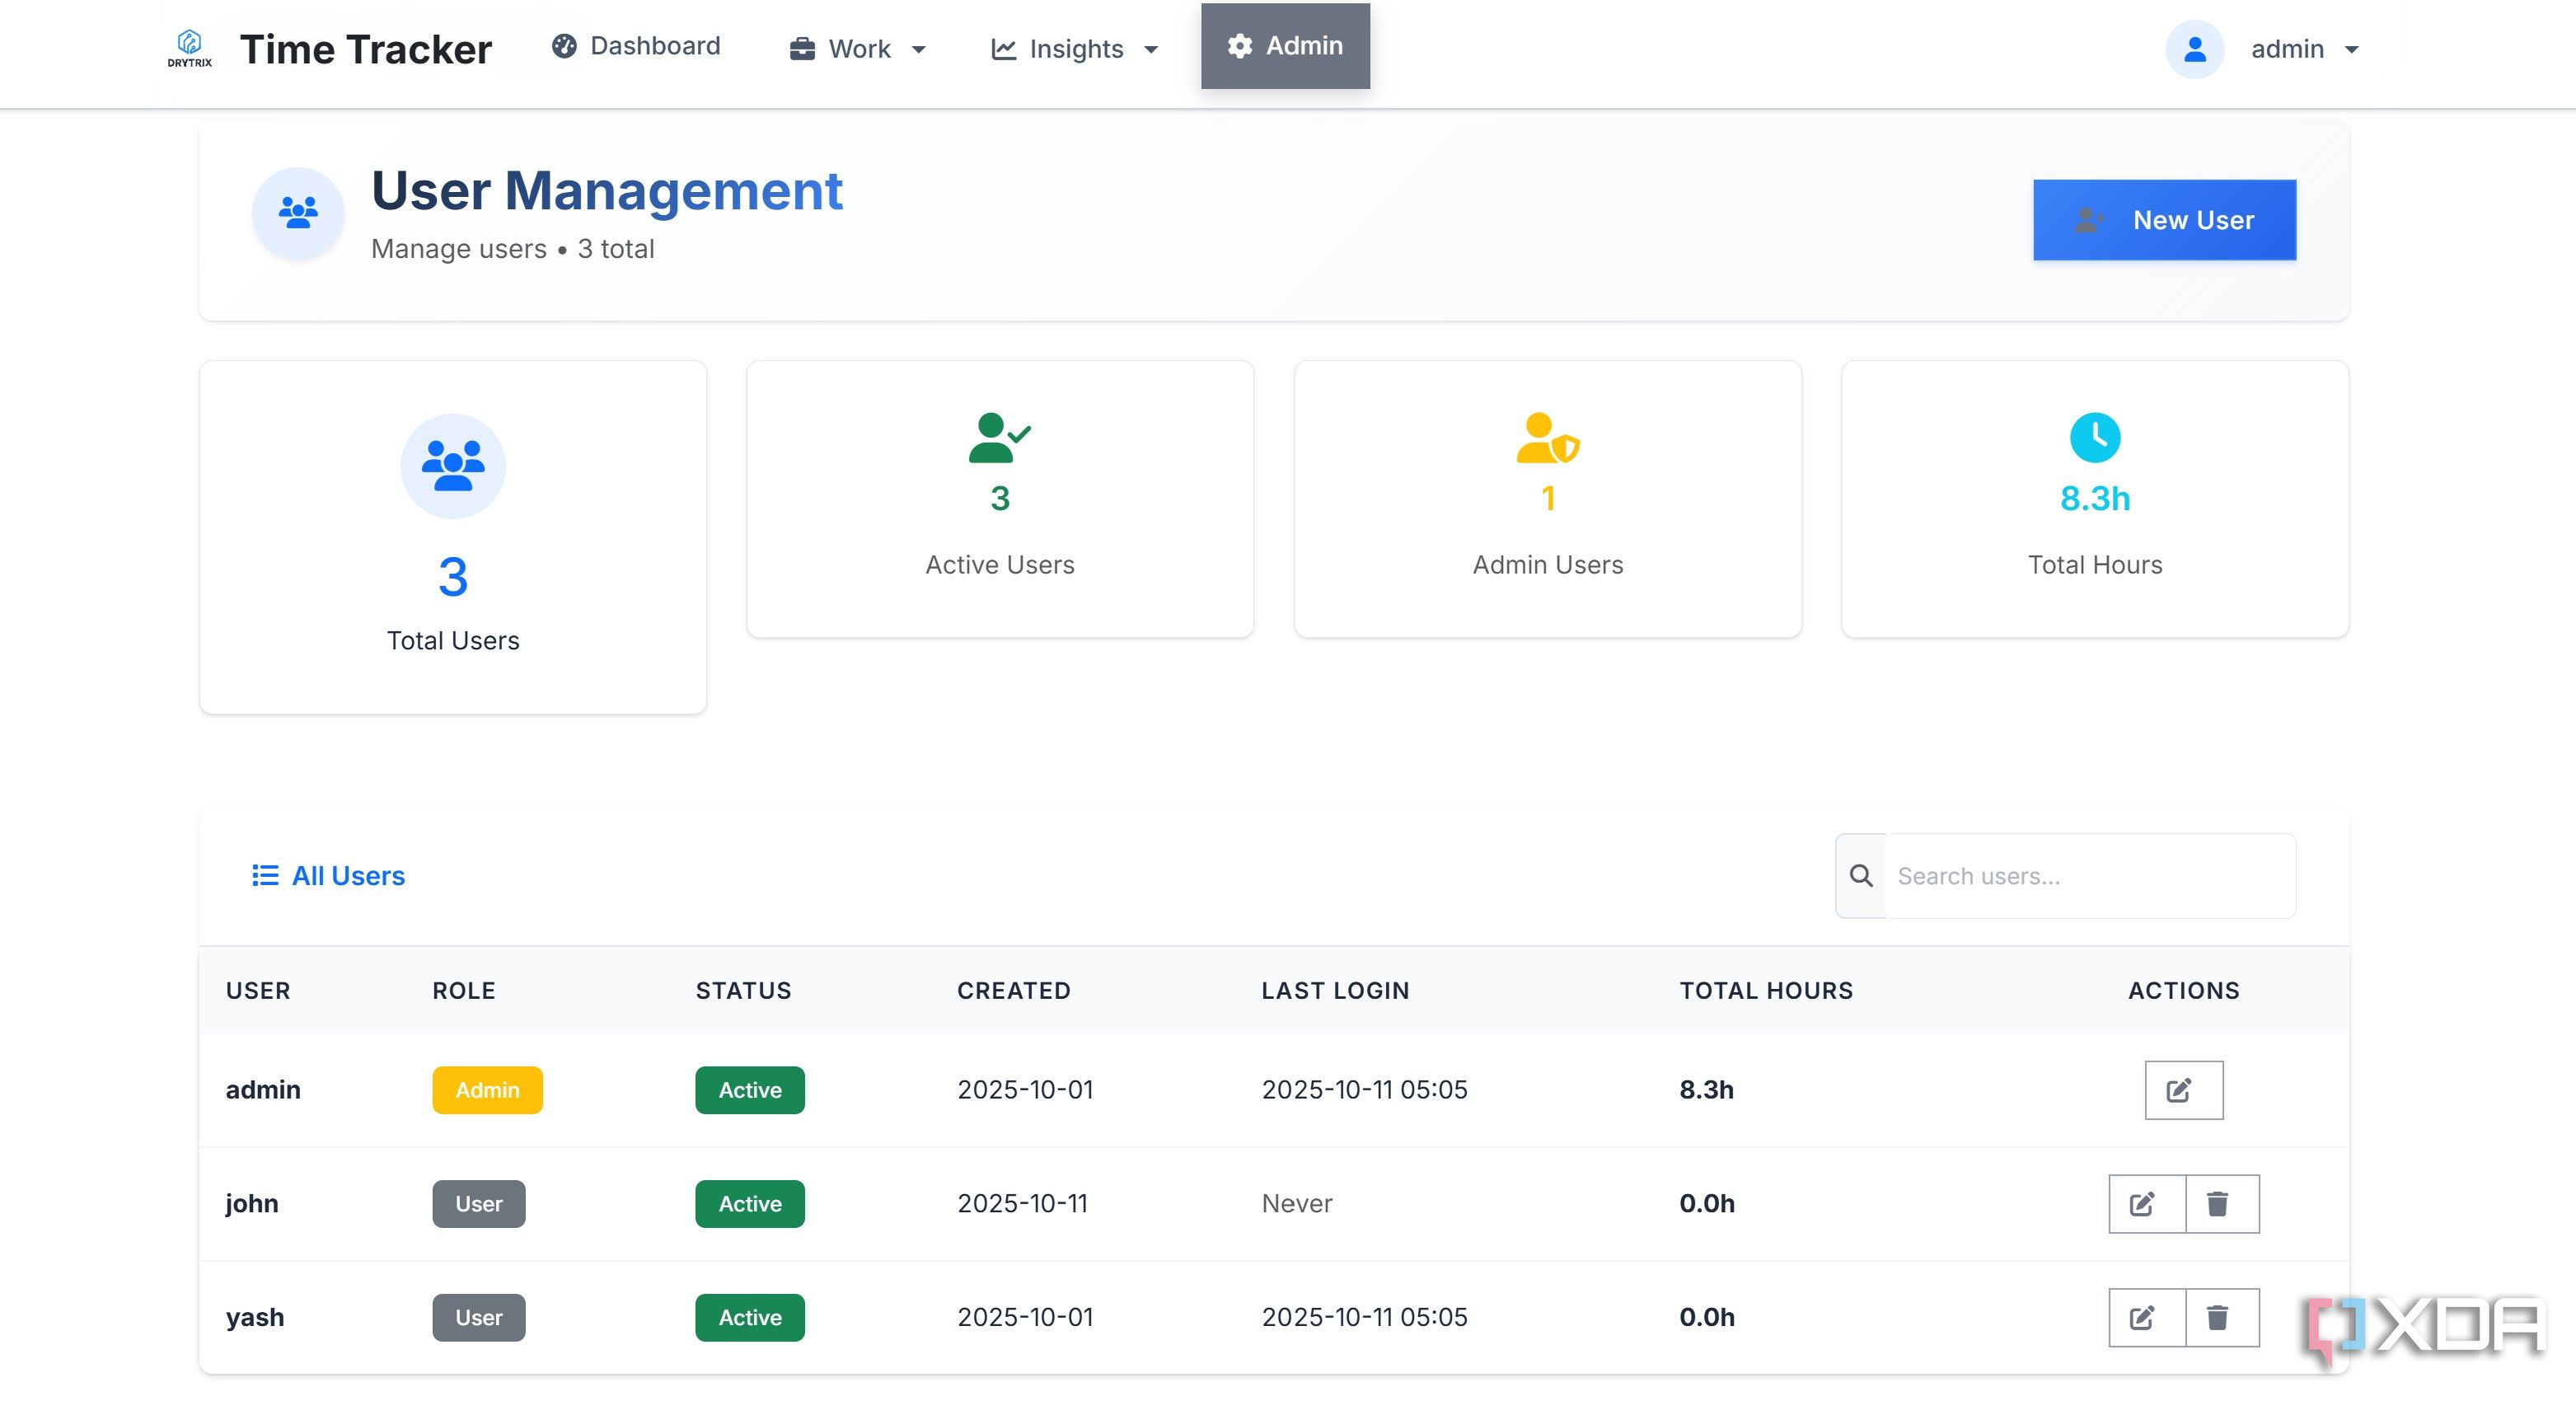This screenshot has height=1401, width=2576.
Task: Click the User Management group icon
Action: pos(298,213)
